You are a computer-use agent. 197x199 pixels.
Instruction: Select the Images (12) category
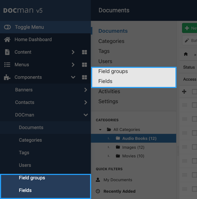coord(133,147)
